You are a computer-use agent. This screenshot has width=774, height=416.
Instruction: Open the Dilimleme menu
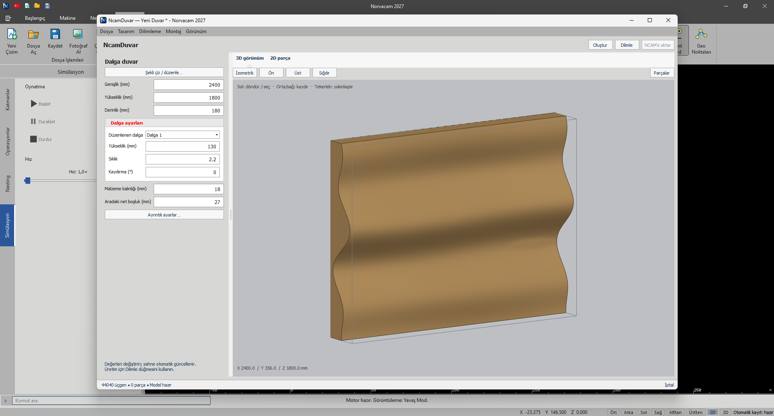[150, 31]
